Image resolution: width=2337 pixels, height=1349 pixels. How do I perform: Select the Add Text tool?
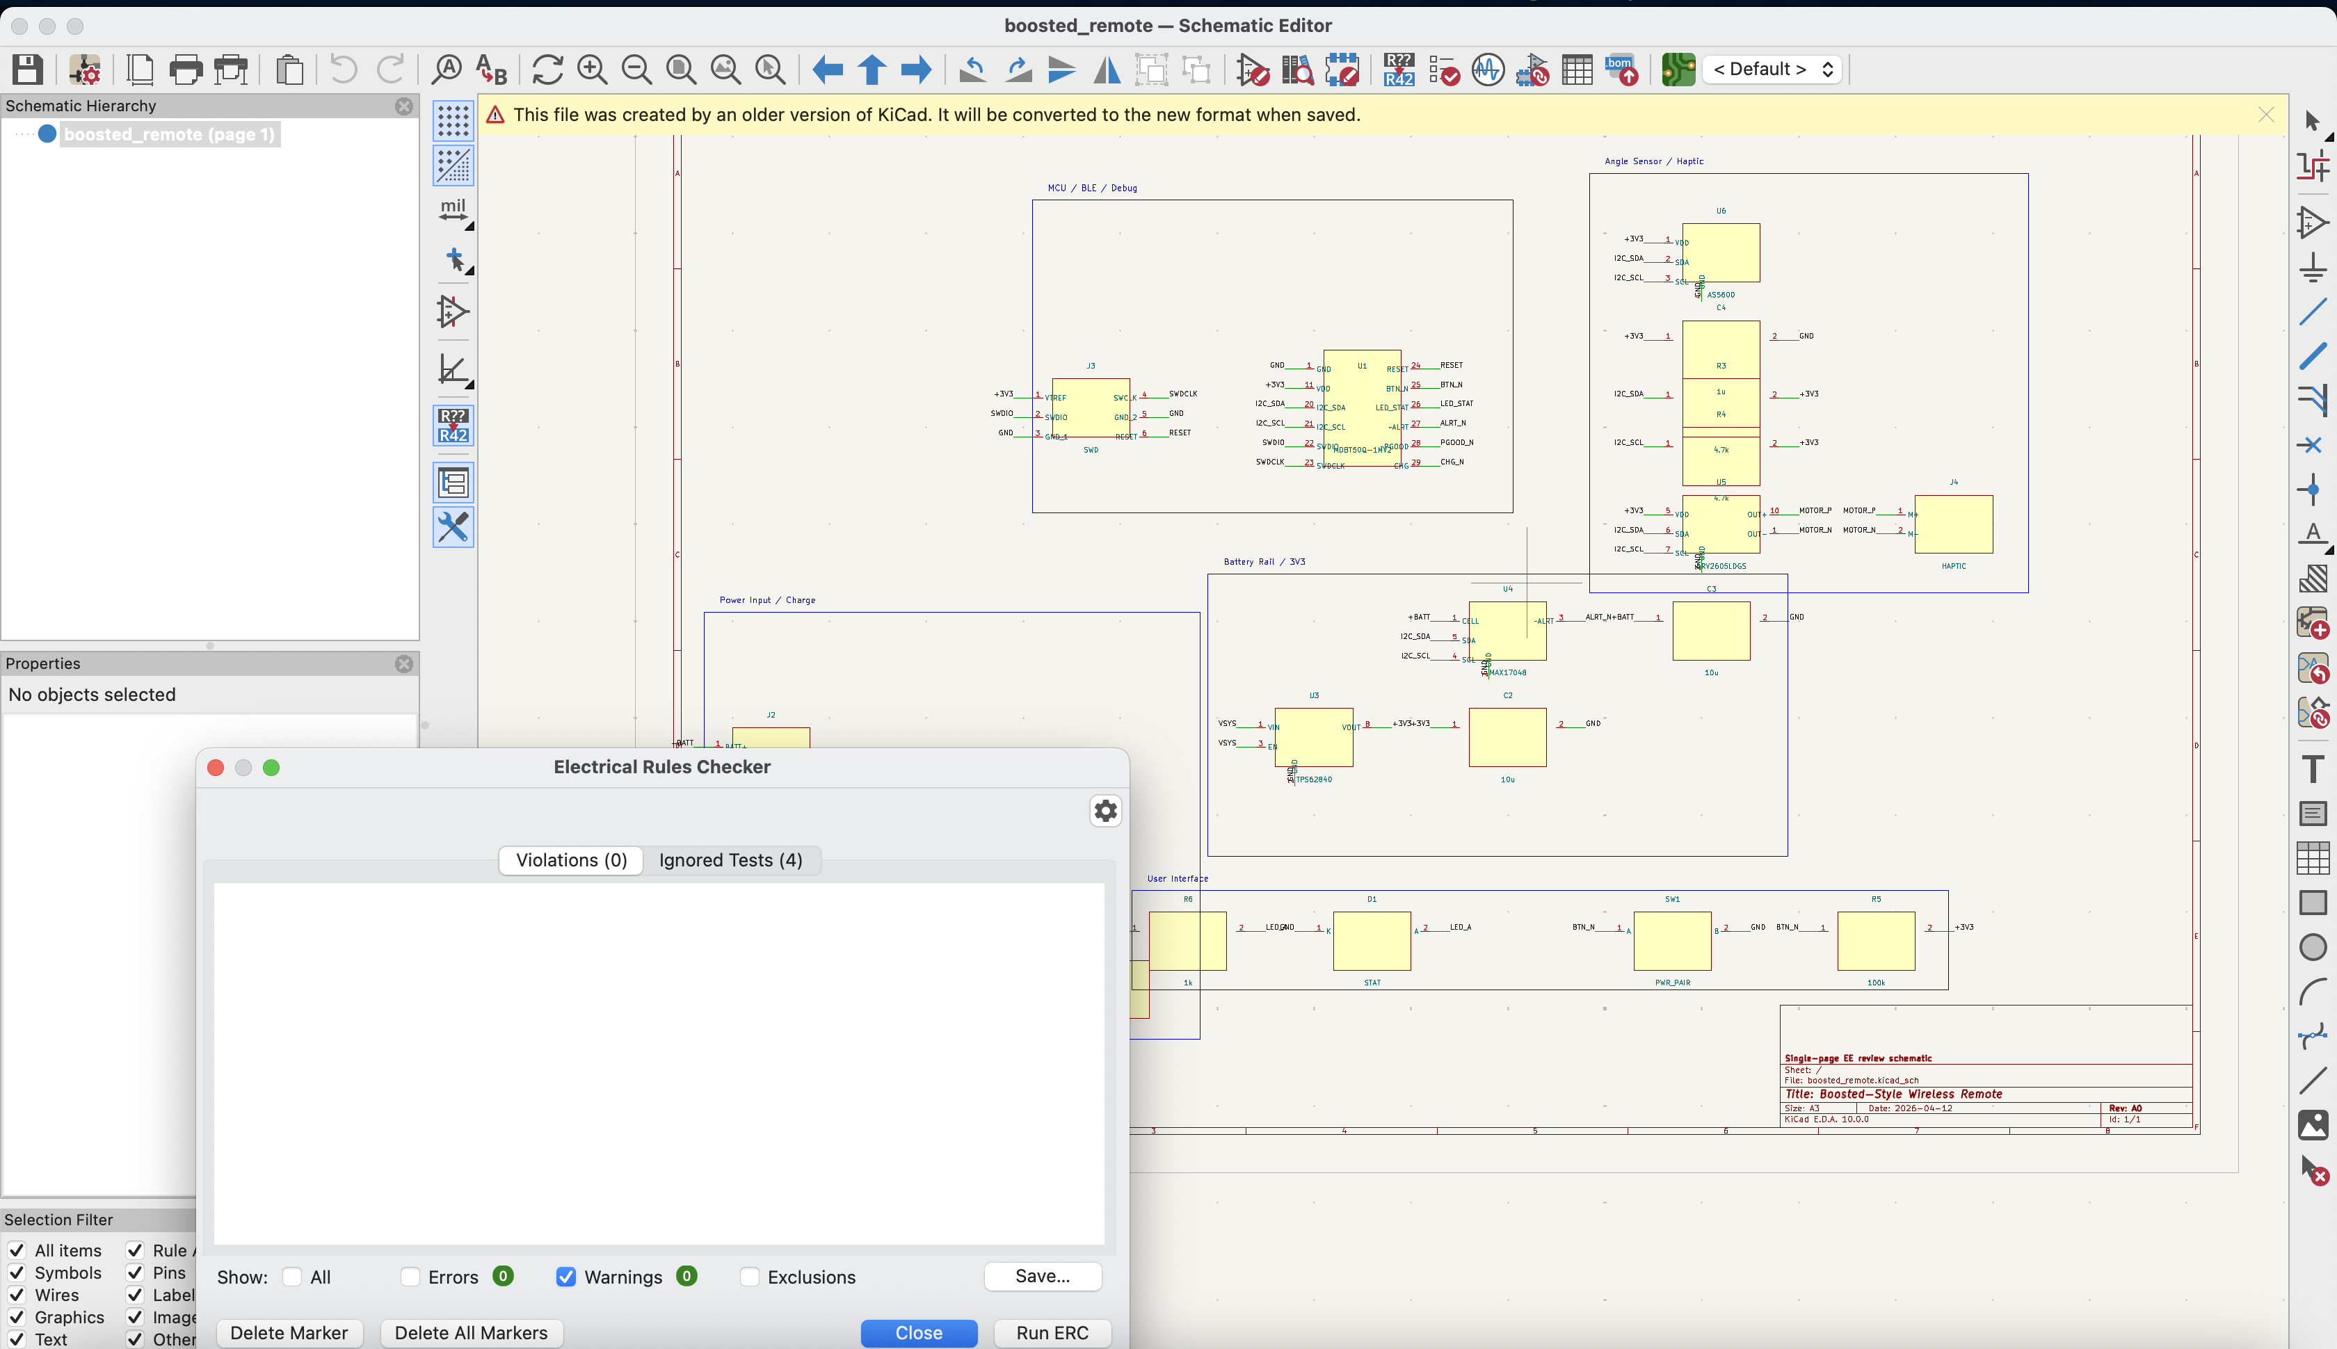pos(2313,769)
